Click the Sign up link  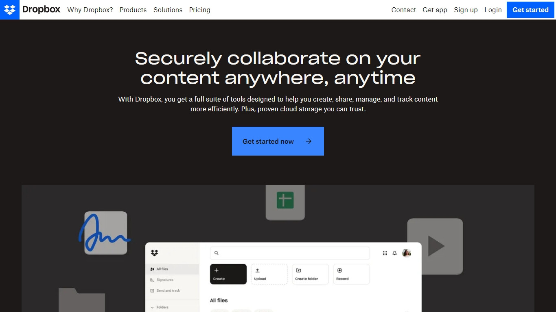click(466, 10)
